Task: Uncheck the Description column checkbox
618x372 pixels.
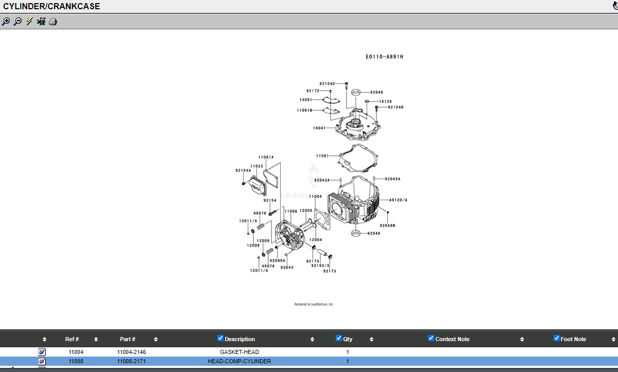Action: point(220,338)
